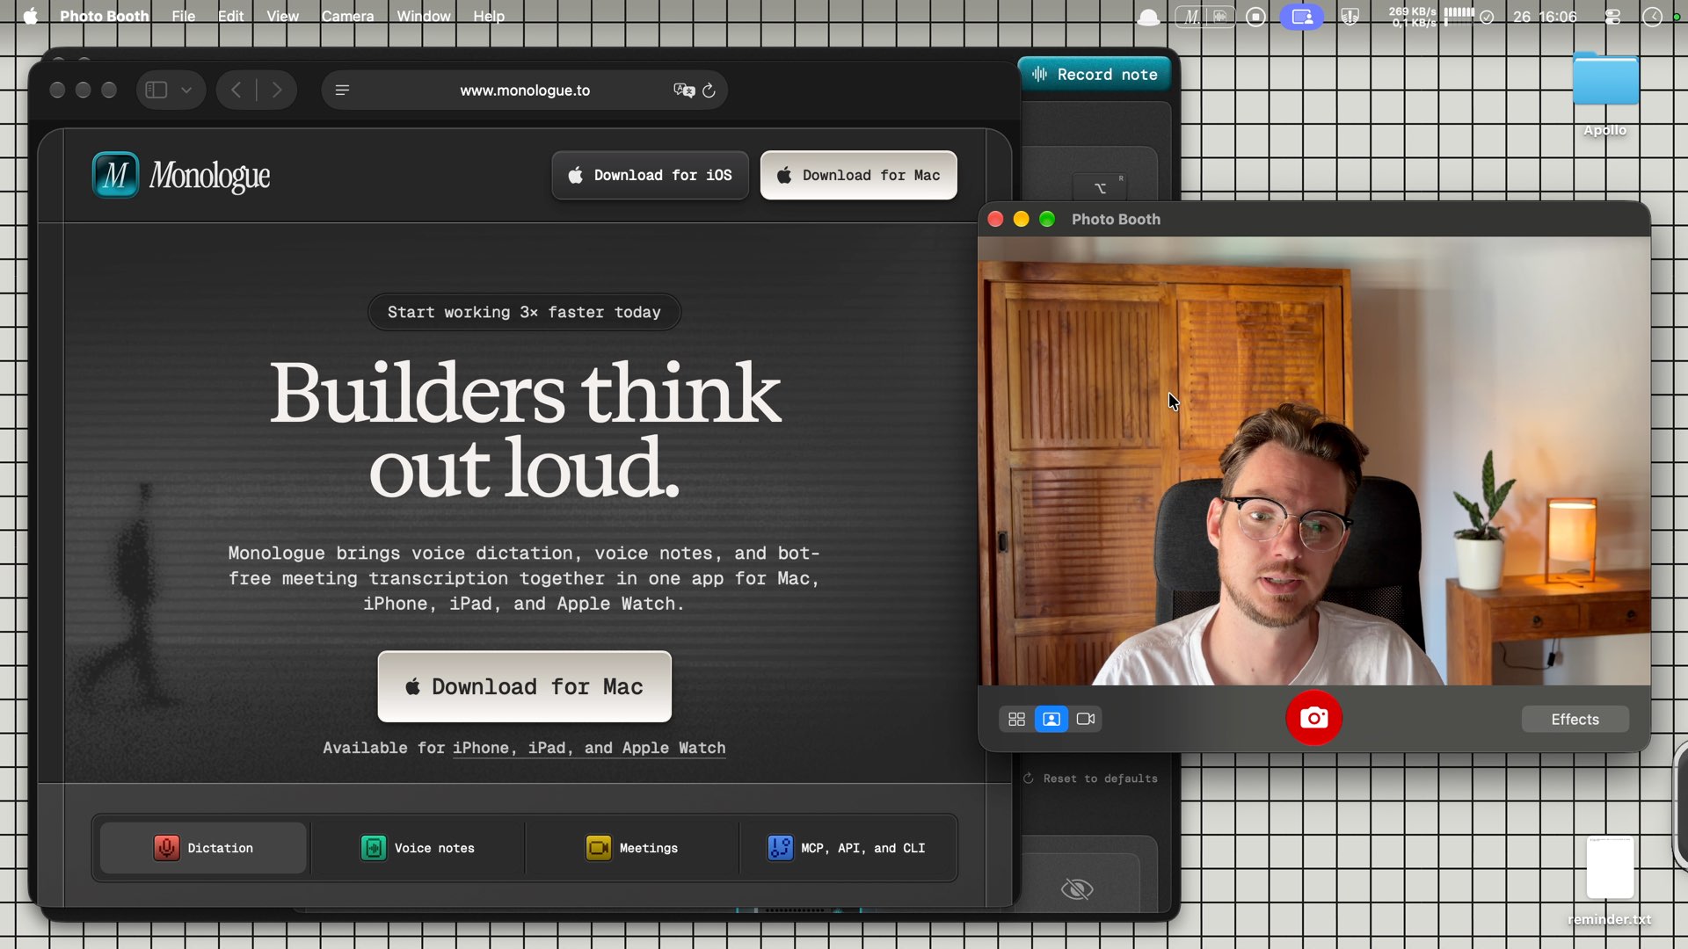Screen dimensions: 1688x949
Task: Focus the www.monologue.to address field
Action: [x=525, y=90]
